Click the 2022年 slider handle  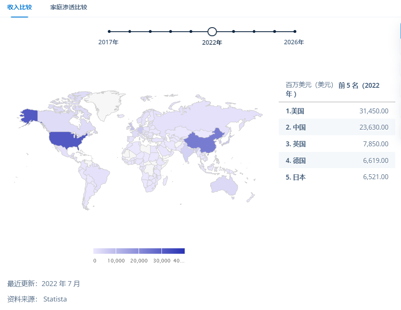pos(212,31)
